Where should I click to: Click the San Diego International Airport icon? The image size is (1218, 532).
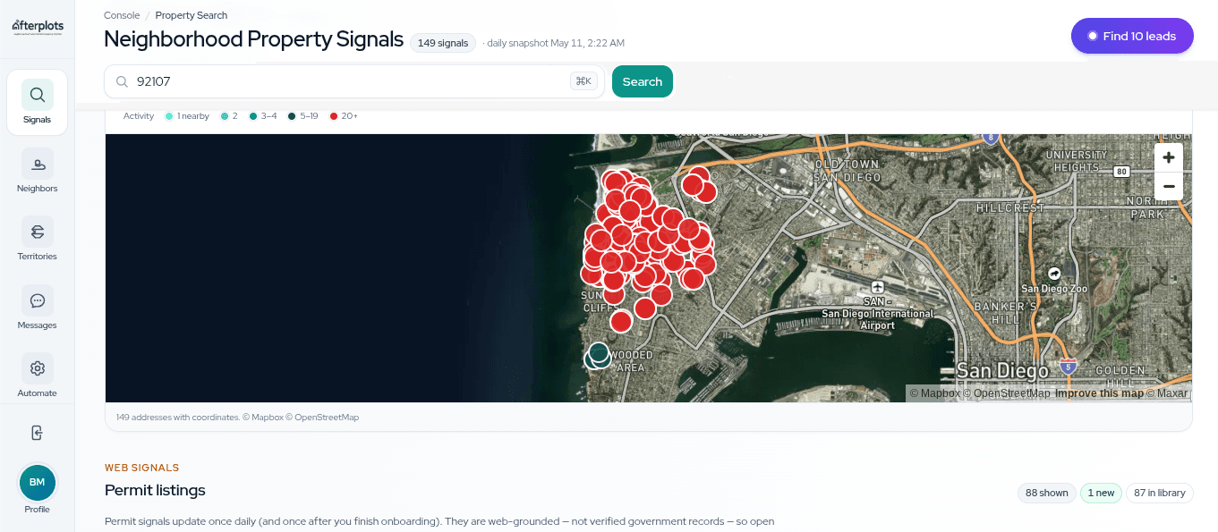coord(877,287)
